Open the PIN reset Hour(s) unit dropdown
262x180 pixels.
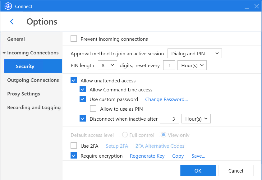pos(192,65)
